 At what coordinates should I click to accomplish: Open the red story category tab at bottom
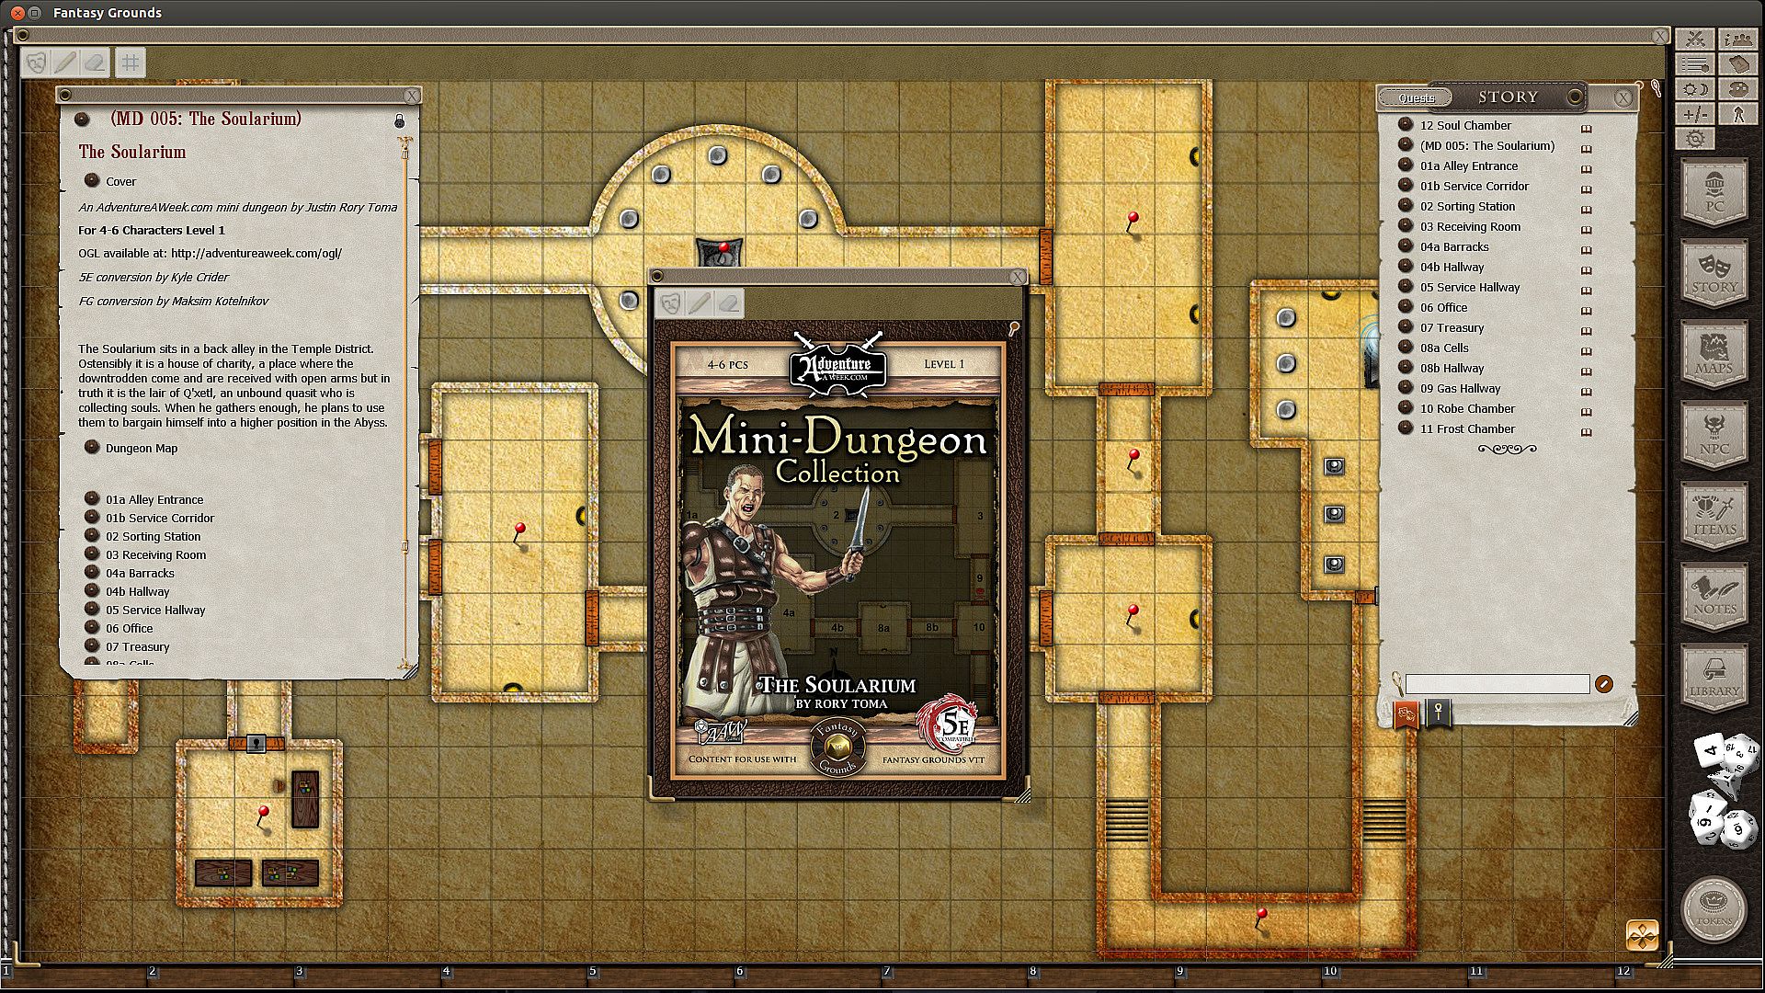[1406, 713]
